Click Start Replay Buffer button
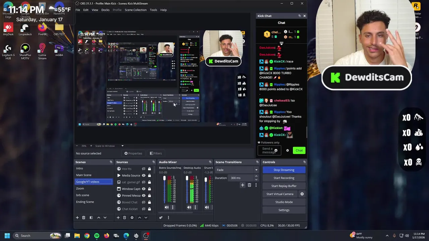 pos(284,186)
